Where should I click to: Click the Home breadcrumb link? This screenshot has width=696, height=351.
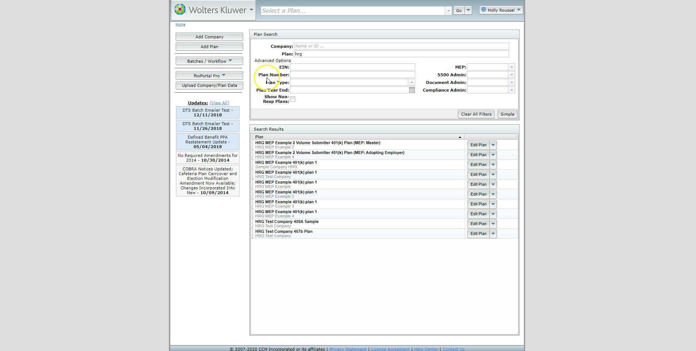180,24
